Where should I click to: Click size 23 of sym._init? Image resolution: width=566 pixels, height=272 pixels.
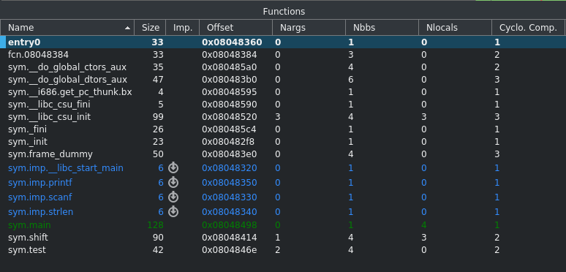point(157,142)
